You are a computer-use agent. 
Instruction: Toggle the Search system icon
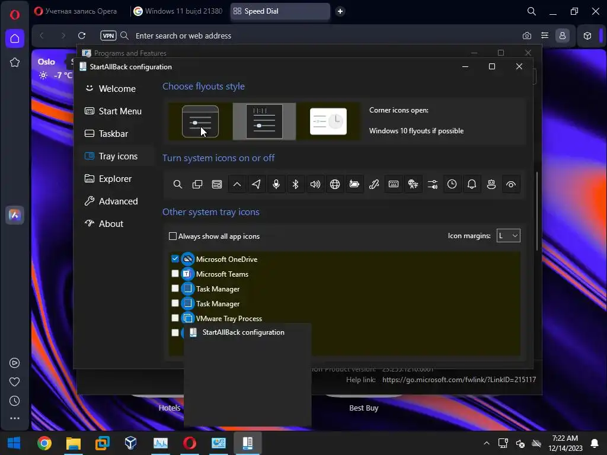click(178, 184)
